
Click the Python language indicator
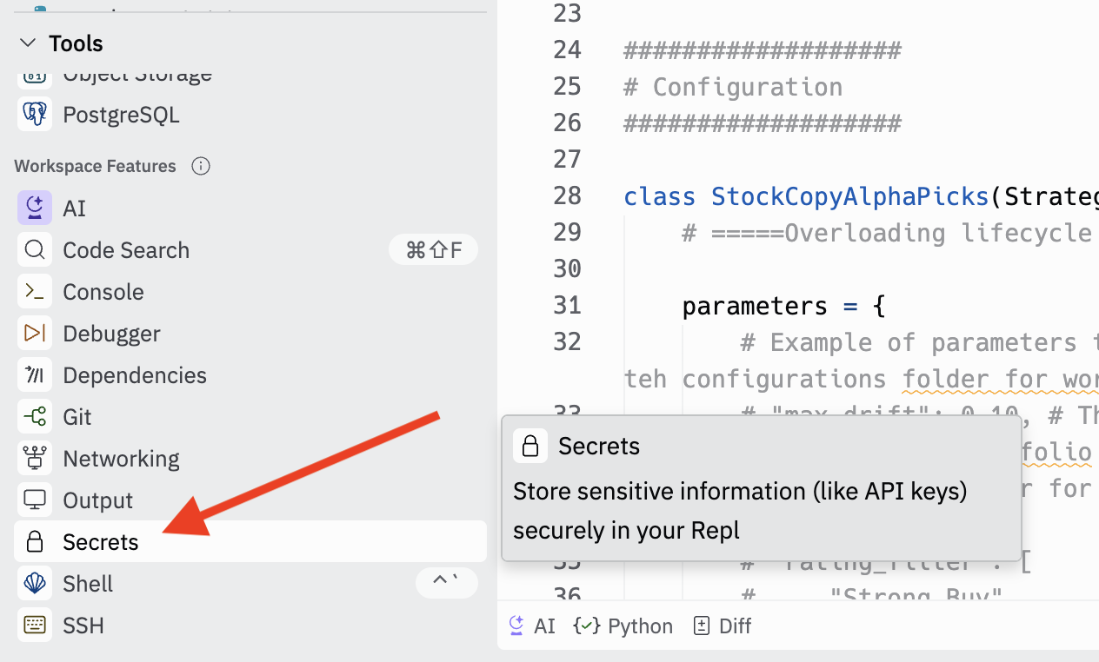pyautogui.click(x=623, y=626)
